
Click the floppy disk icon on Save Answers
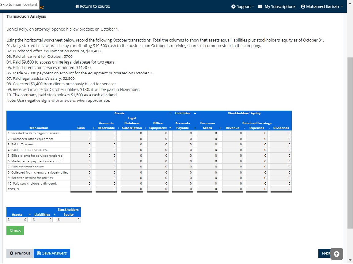click(x=39, y=253)
